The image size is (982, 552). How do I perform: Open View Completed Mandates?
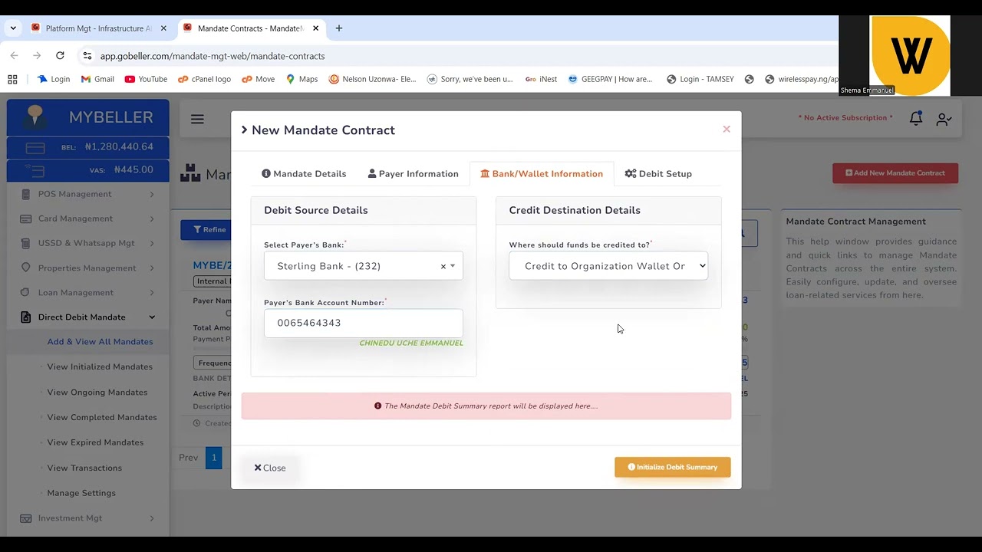click(x=102, y=417)
